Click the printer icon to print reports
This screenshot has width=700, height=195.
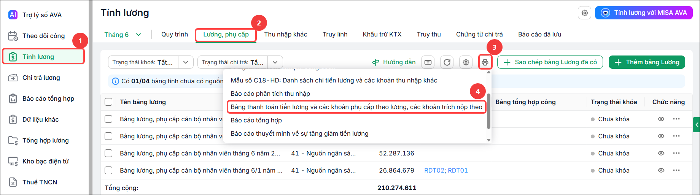pos(485,62)
